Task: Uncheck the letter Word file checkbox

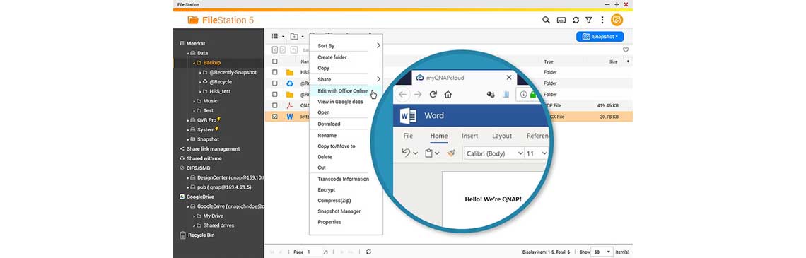Action: [x=275, y=117]
